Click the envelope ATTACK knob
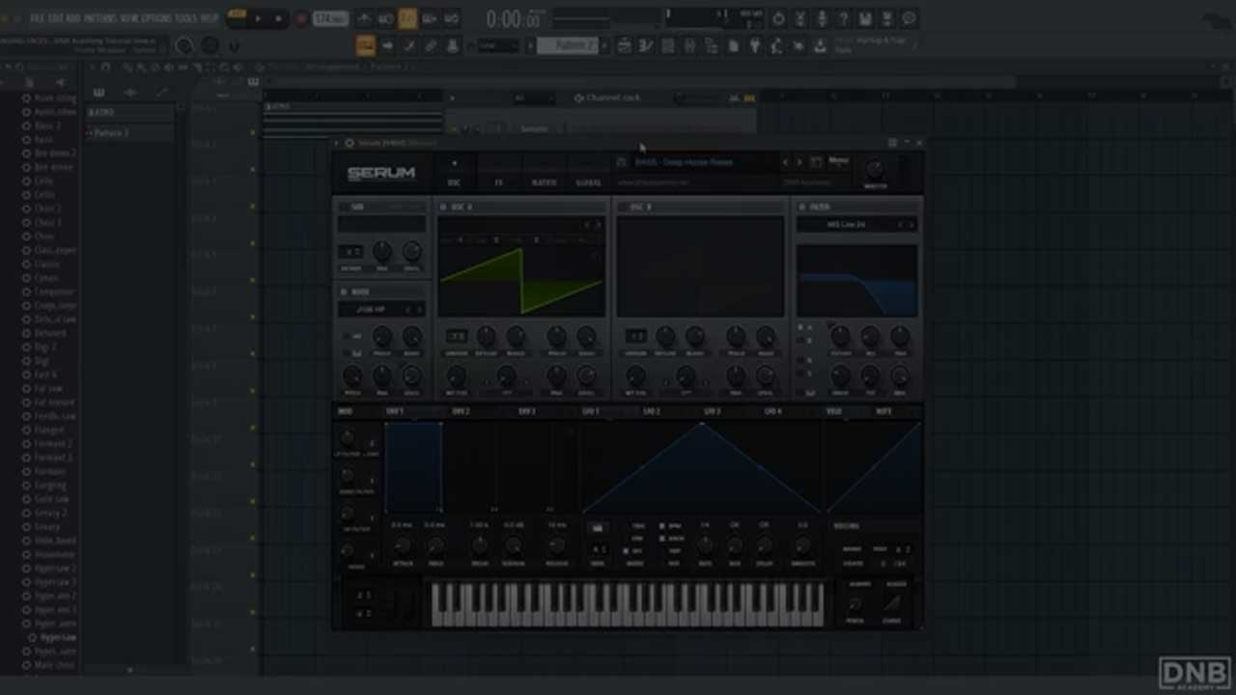1236x695 pixels. [x=403, y=546]
